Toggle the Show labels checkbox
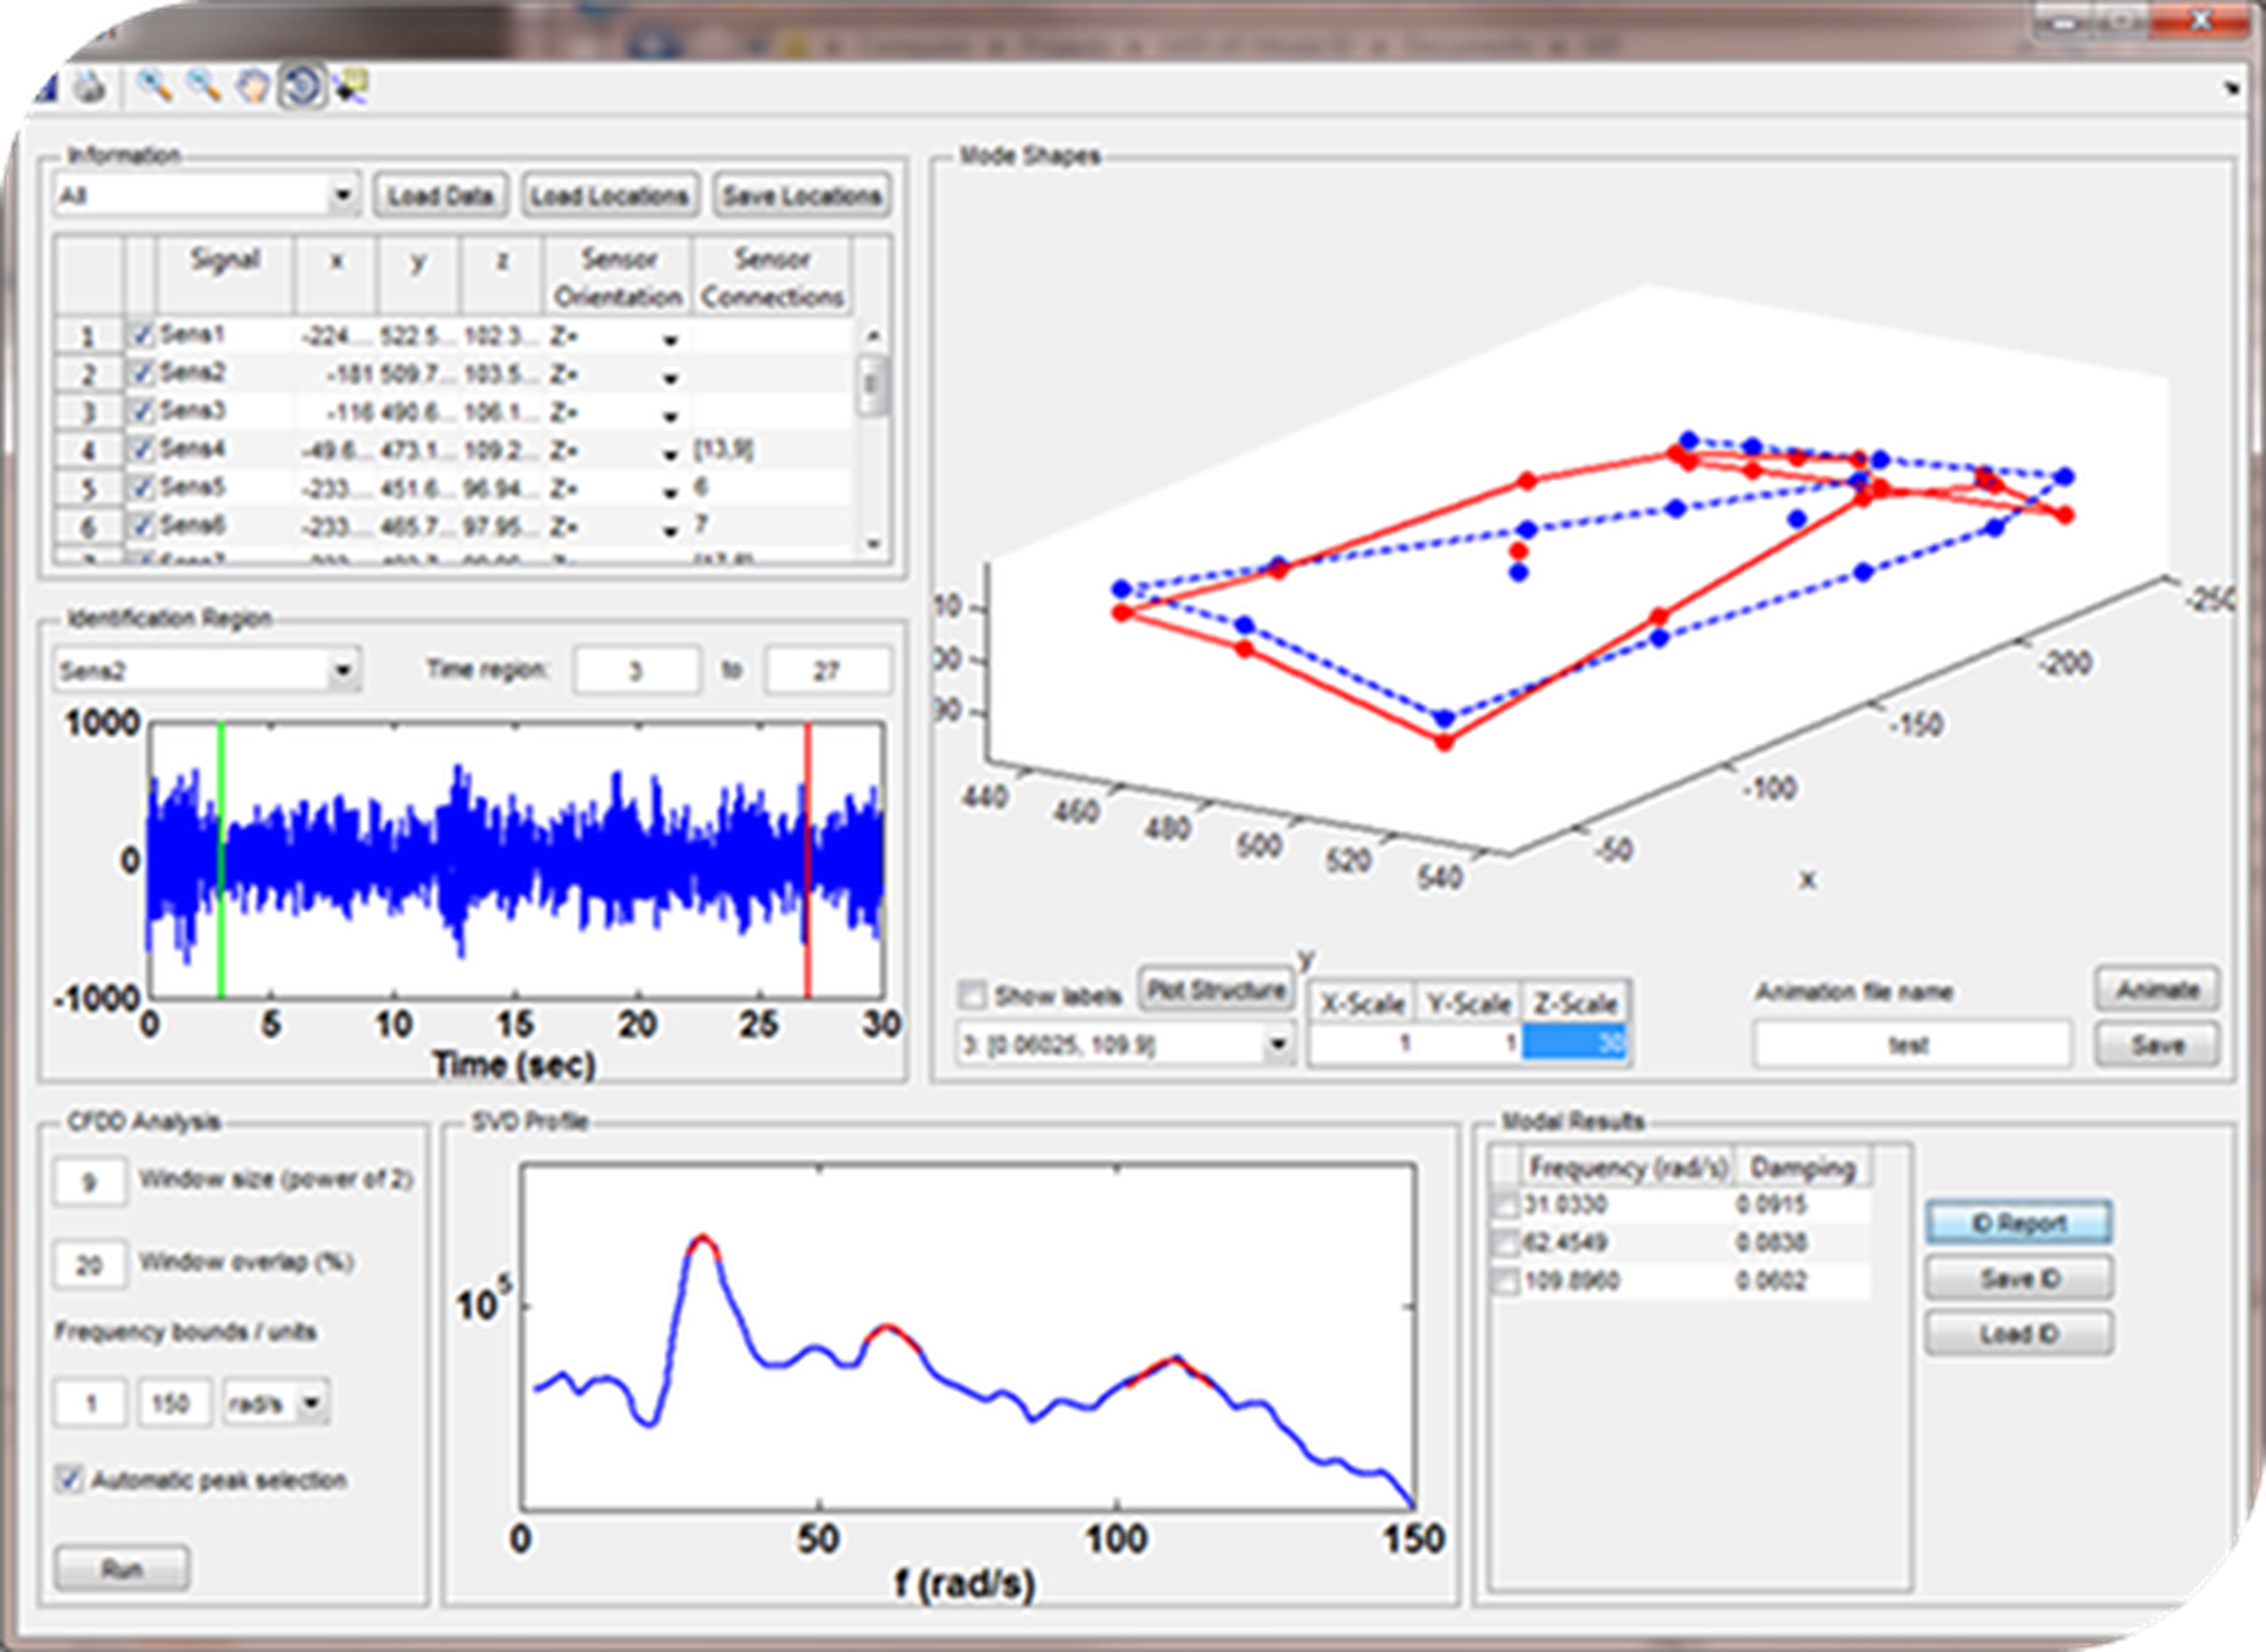The image size is (2266, 1652). click(x=971, y=995)
